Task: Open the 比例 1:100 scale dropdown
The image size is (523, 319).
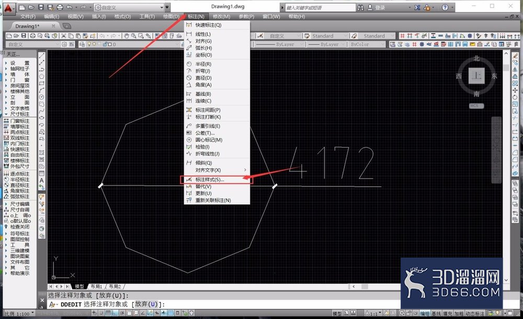Action: (19, 313)
